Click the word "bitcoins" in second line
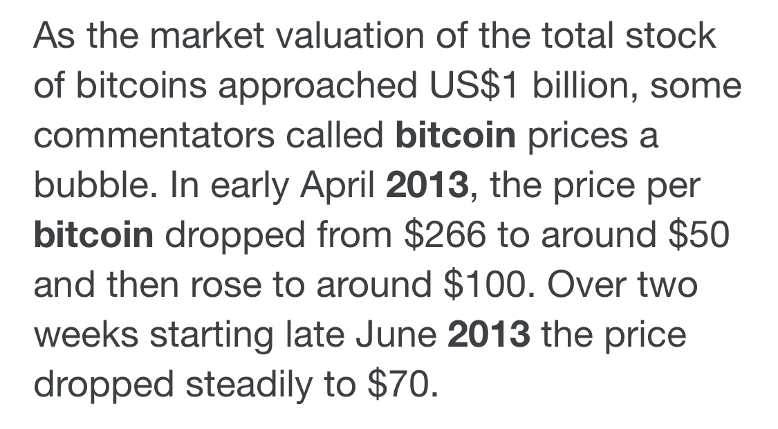The height and width of the screenshot is (429, 778). click(141, 85)
